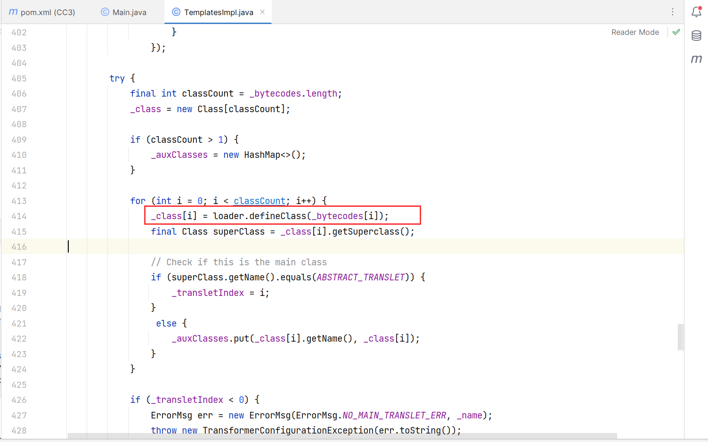Open the editor tabs three-dot menu
Viewport: 708px width, 442px height.
[x=673, y=12]
